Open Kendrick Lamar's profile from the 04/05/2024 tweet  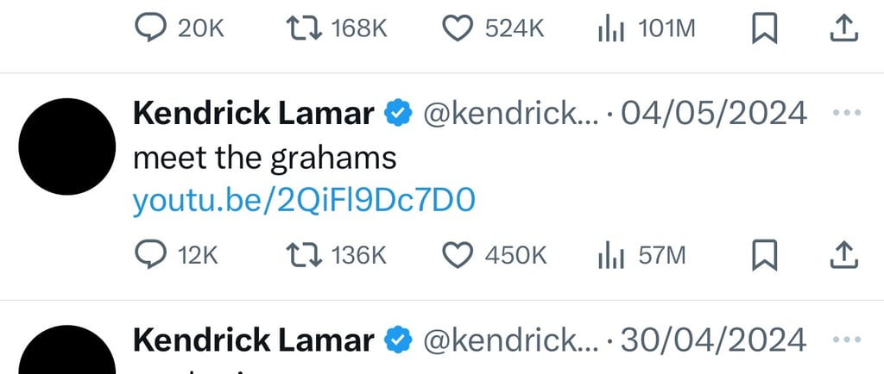click(253, 114)
